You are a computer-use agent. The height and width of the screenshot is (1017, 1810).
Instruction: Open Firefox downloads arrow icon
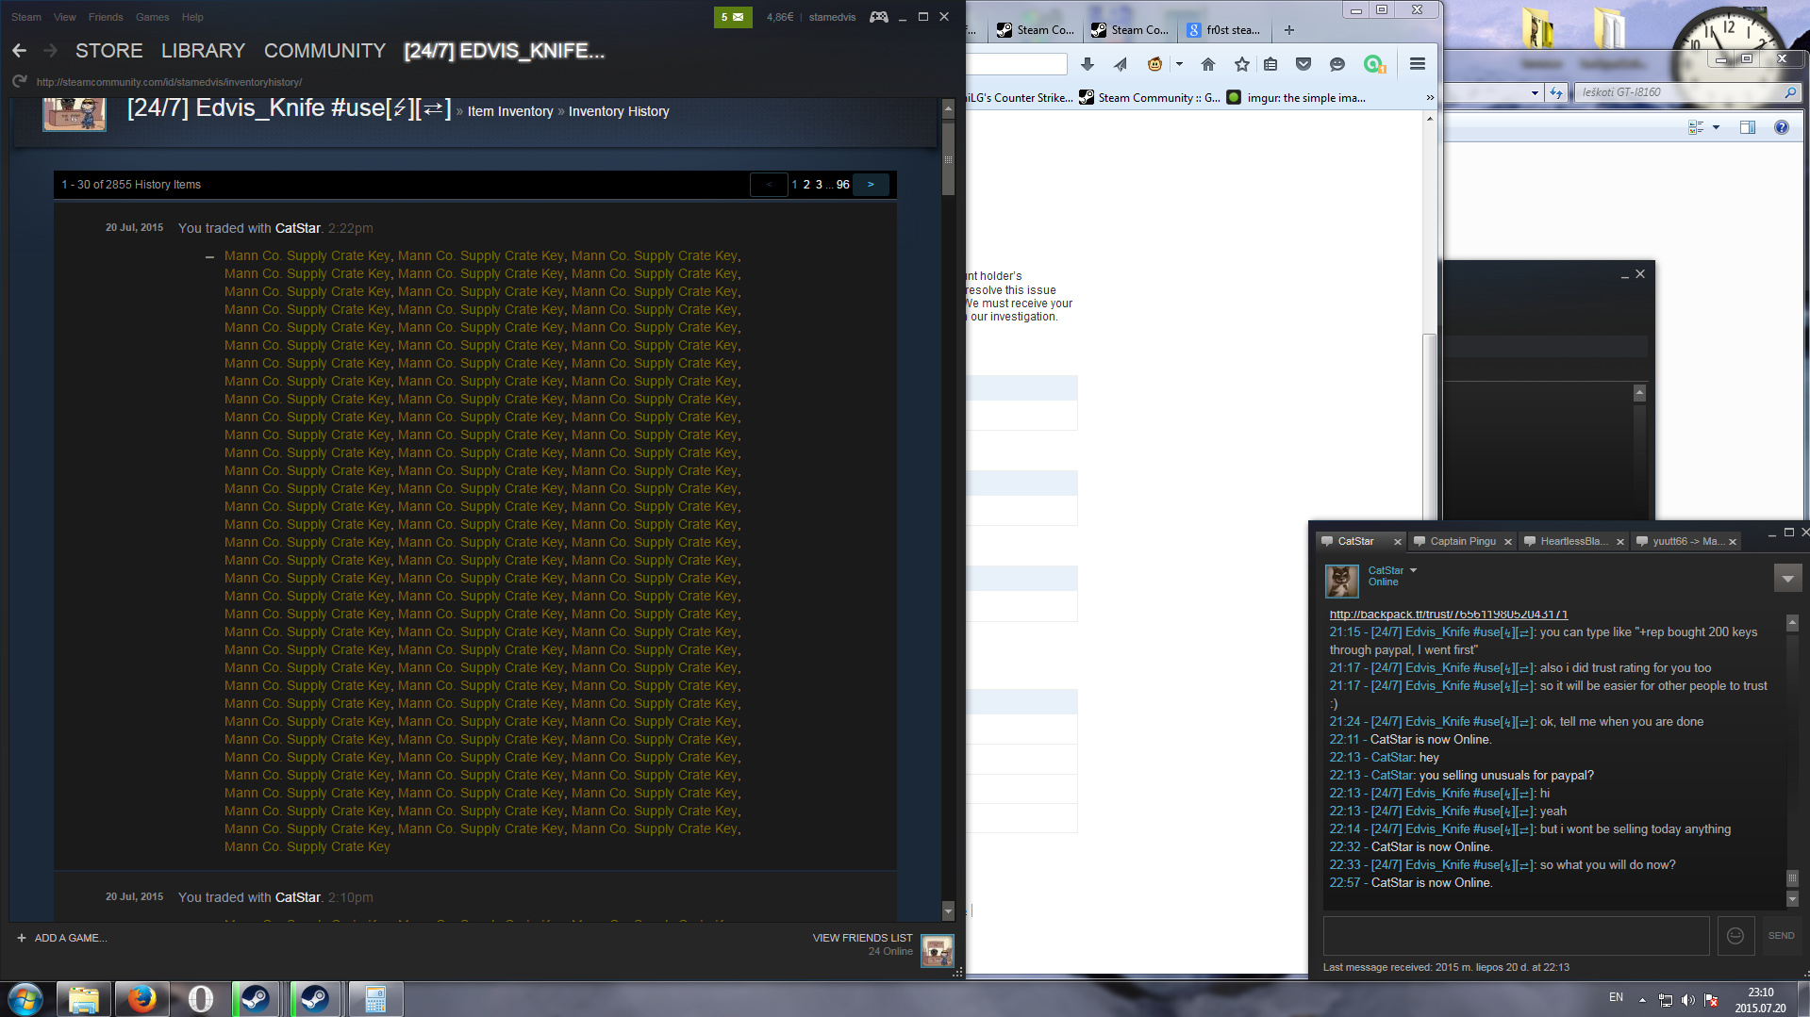(x=1087, y=64)
